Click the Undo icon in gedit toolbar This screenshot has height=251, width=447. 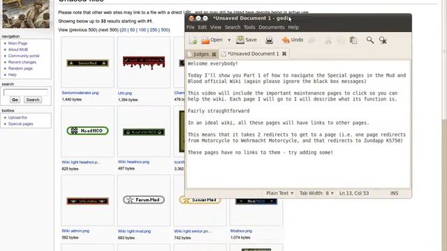tap(286, 40)
